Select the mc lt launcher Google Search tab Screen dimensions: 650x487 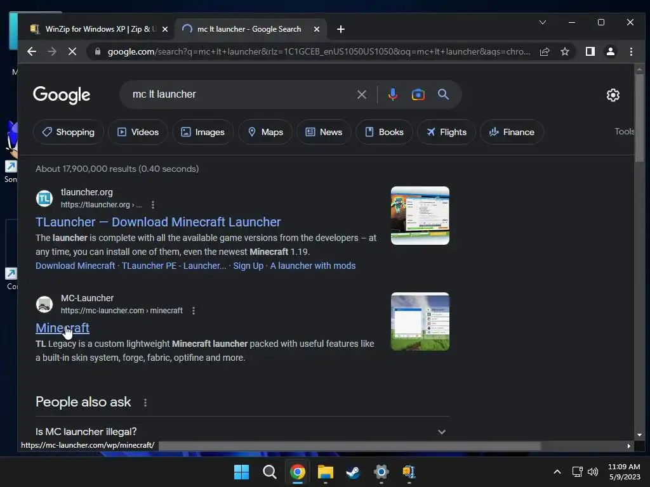click(x=250, y=29)
